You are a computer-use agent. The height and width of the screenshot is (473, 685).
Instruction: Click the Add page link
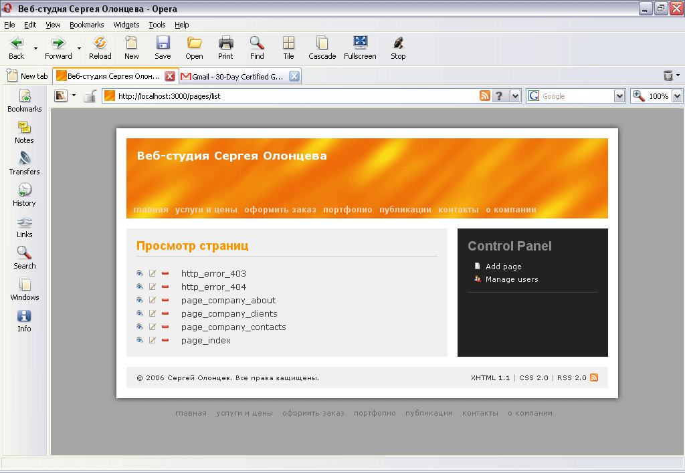(x=503, y=267)
